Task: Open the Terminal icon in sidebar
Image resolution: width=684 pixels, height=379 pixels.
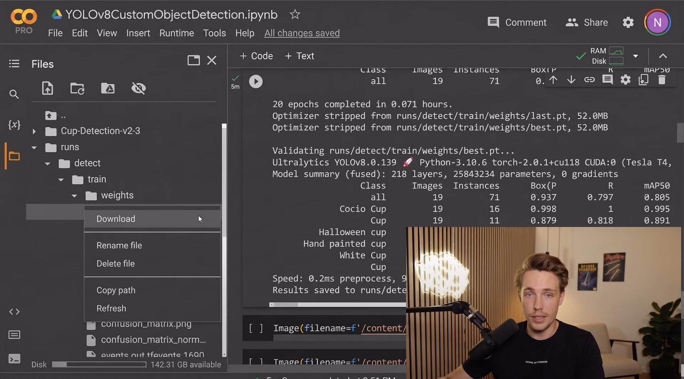Action: click(x=14, y=359)
